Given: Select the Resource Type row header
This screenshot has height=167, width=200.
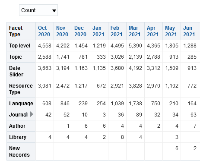Looking at the screenshot, I should [x=21, y=89].
